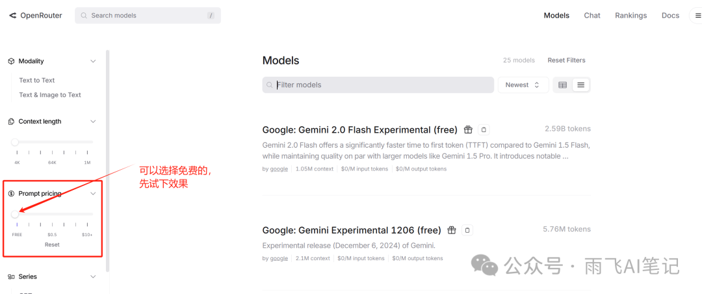This screenshot has height=294, width=702.
Task: Click the OpenRouter logo icon
Action: click(12, 16)
